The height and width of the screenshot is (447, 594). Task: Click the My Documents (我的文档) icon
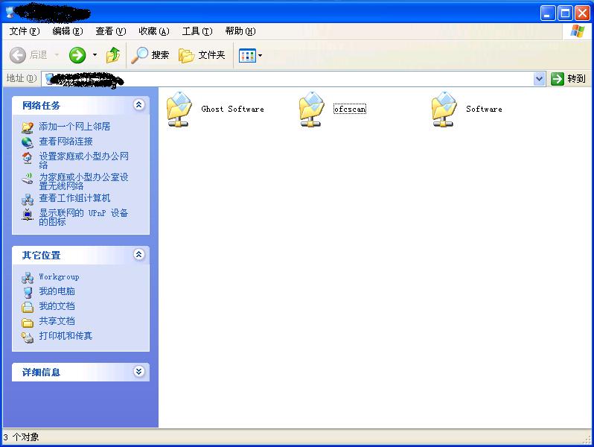(28, 307)
